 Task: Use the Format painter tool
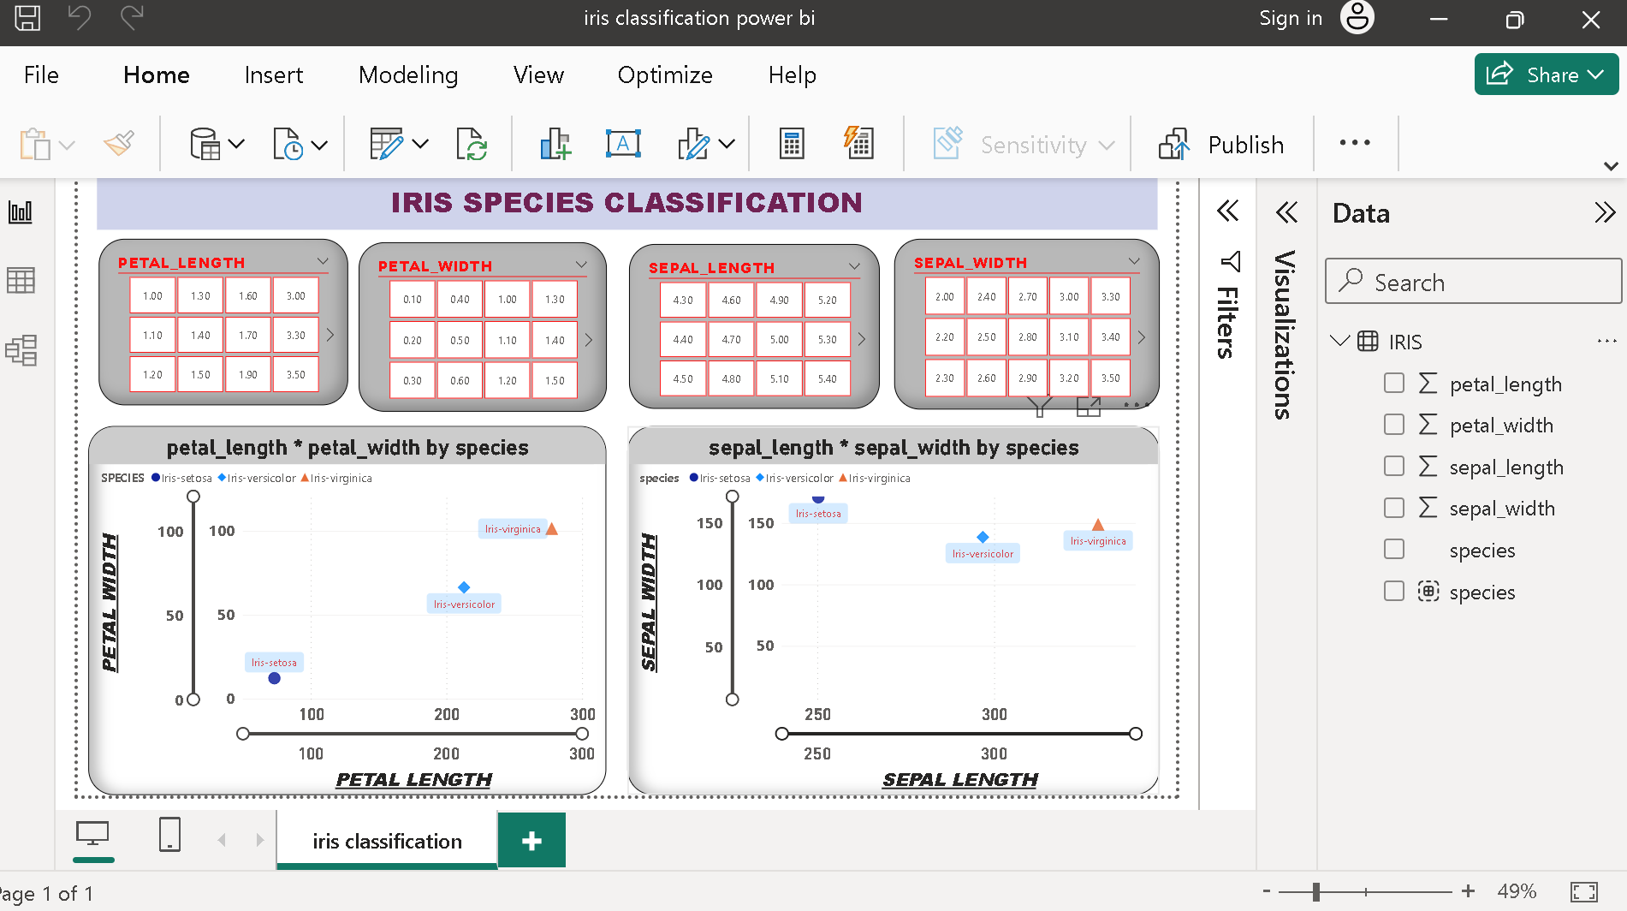(x=120, y=143)
